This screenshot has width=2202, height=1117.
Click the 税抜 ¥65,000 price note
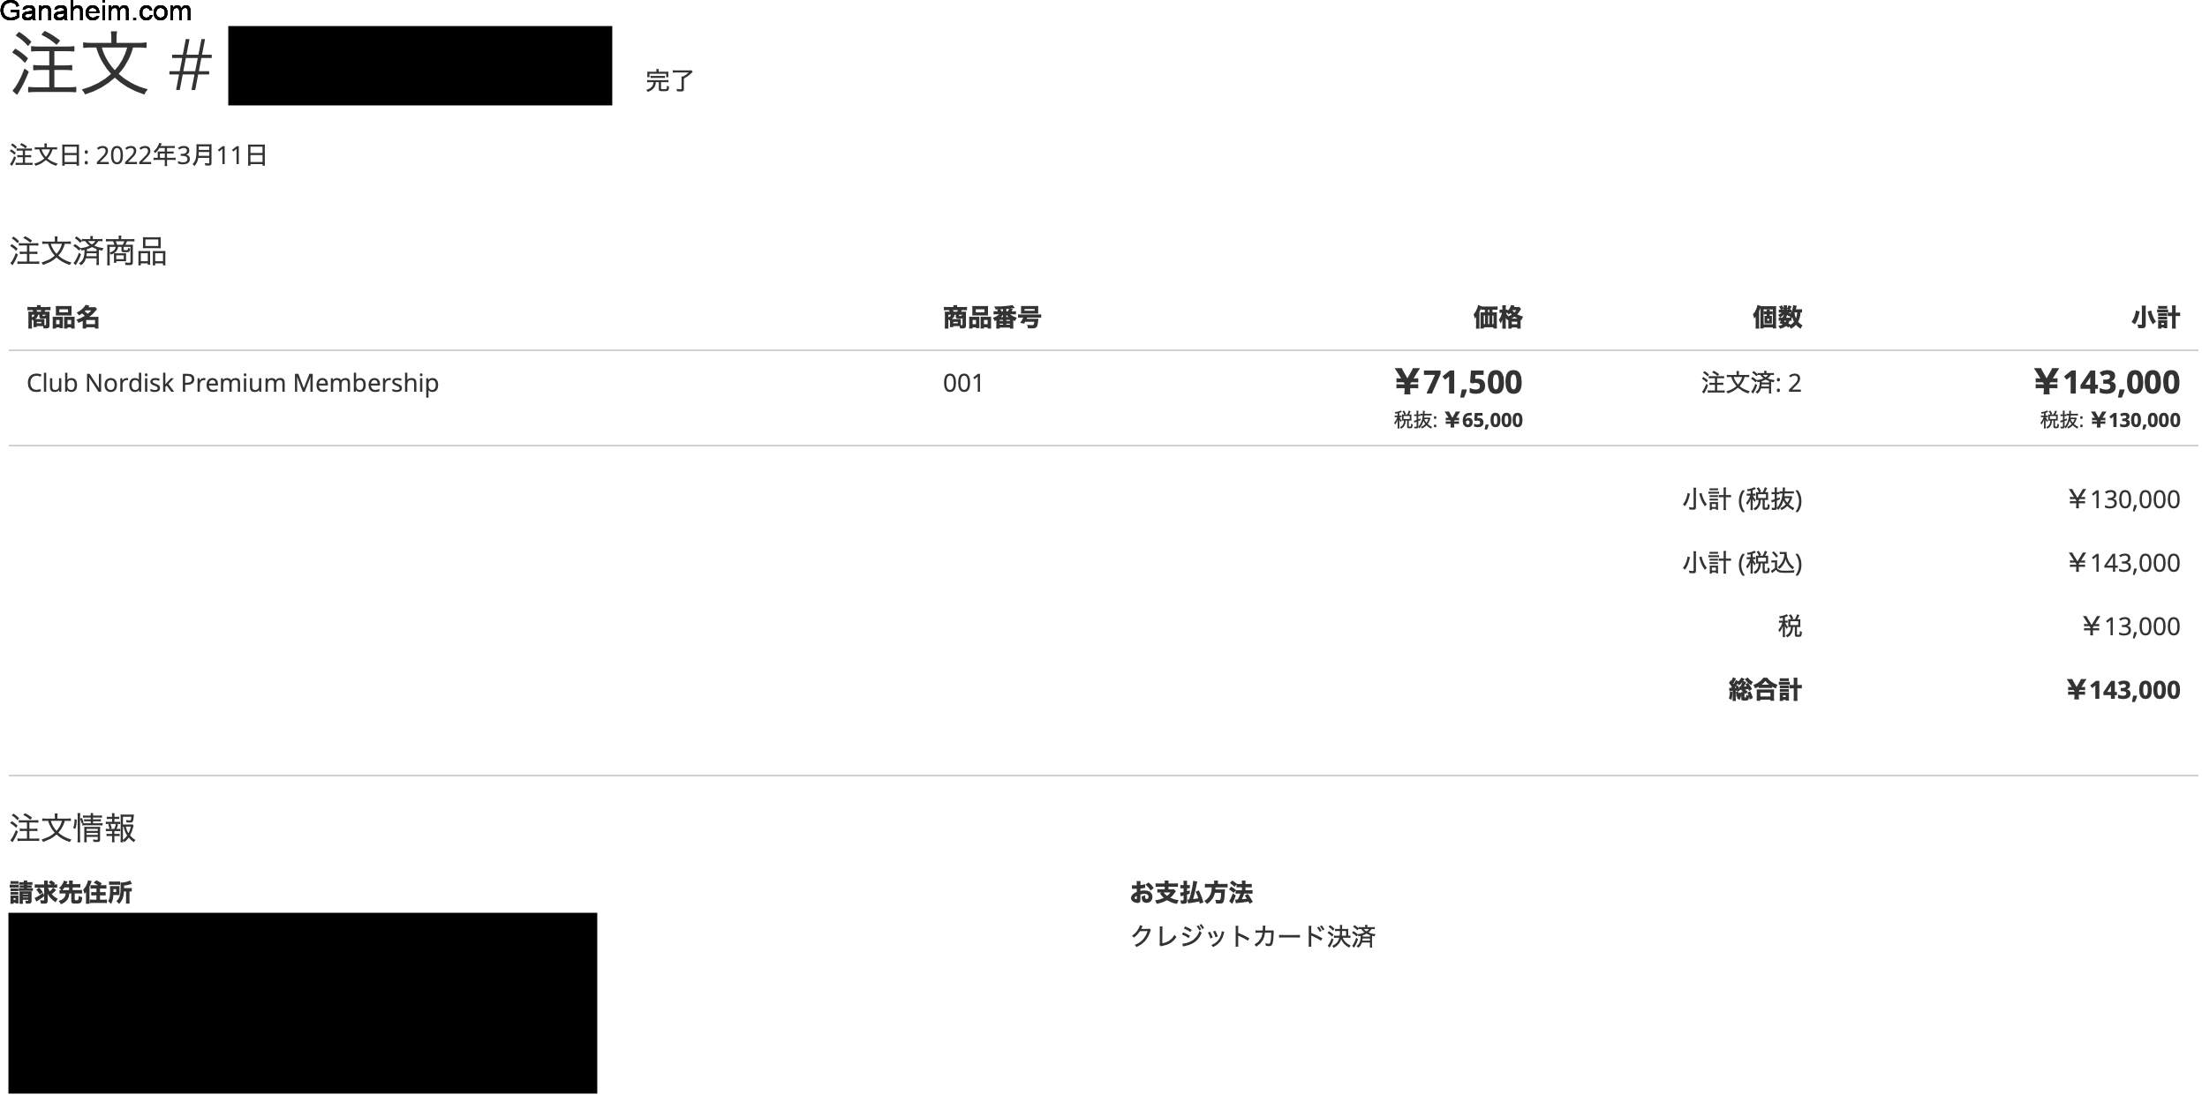[x=1458, y=421]
